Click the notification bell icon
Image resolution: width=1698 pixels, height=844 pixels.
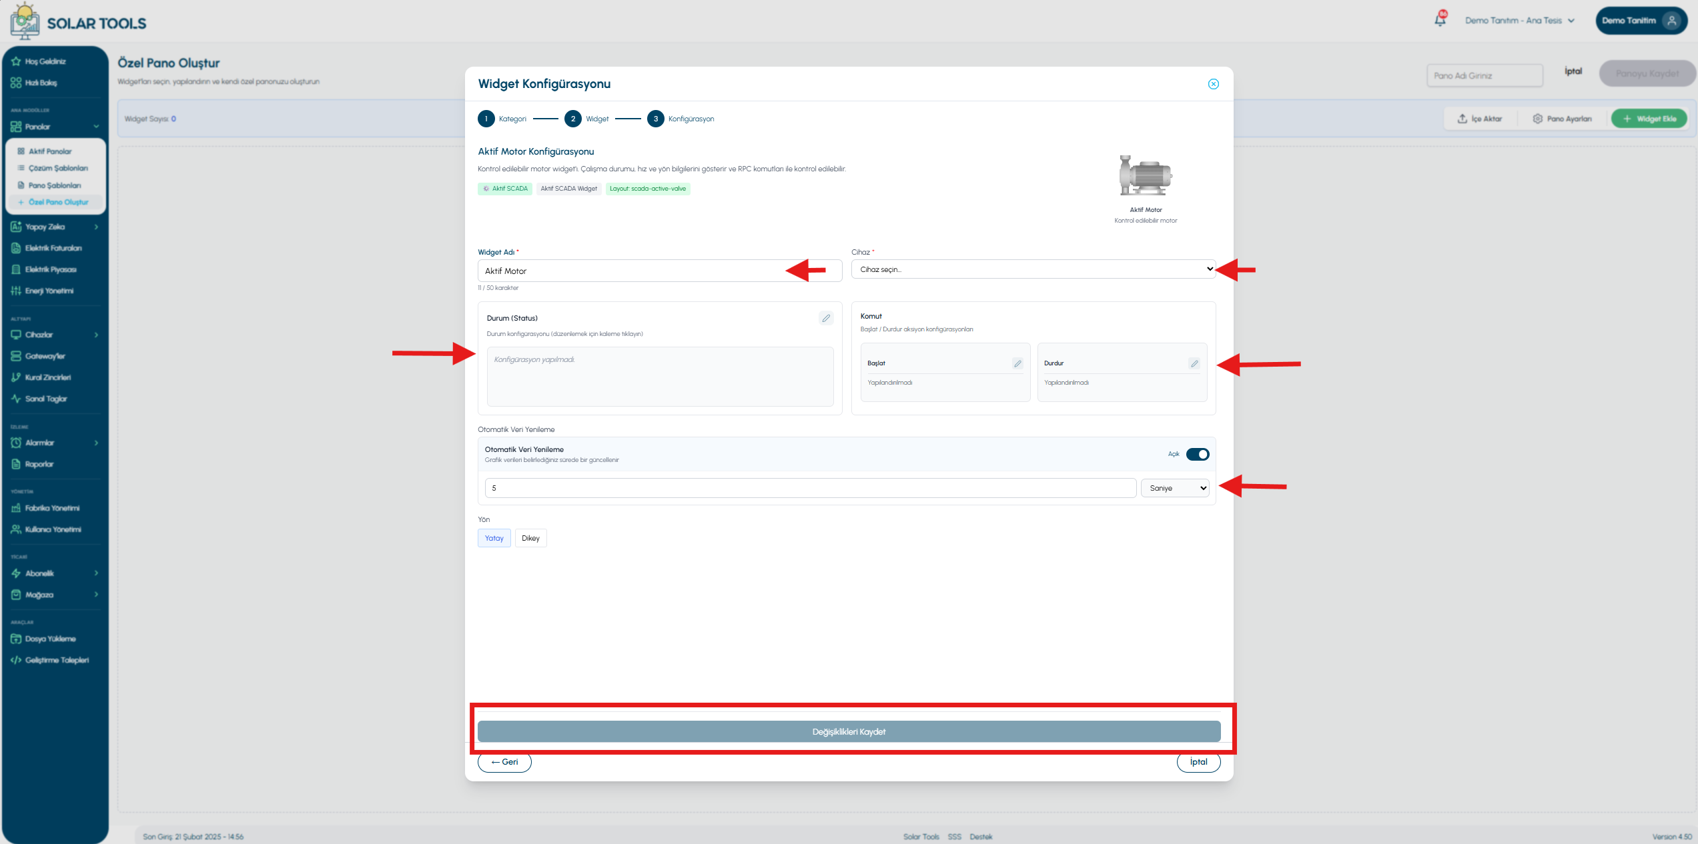[1440, 20]
